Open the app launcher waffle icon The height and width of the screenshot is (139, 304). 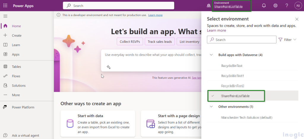(x=5, y=6)
